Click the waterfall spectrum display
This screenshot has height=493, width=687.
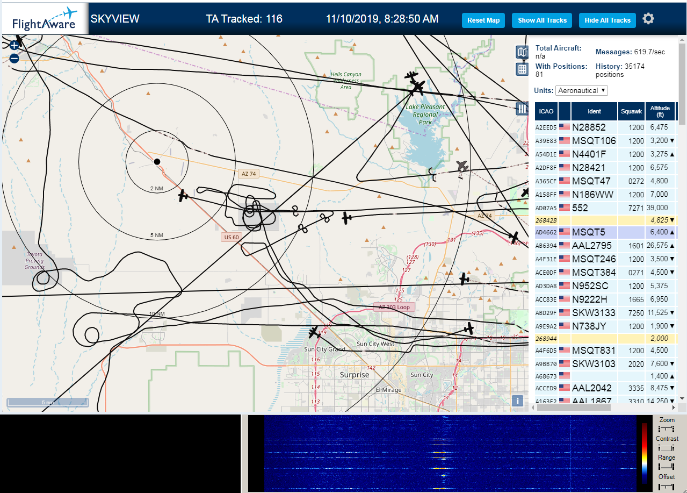[450, 453]
